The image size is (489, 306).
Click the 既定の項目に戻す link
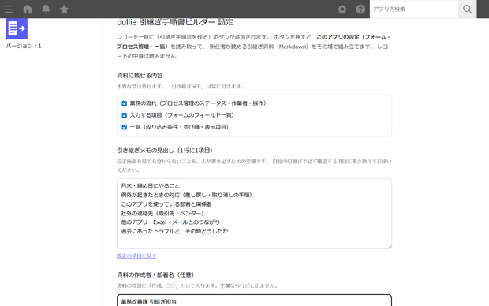point(136,256)
